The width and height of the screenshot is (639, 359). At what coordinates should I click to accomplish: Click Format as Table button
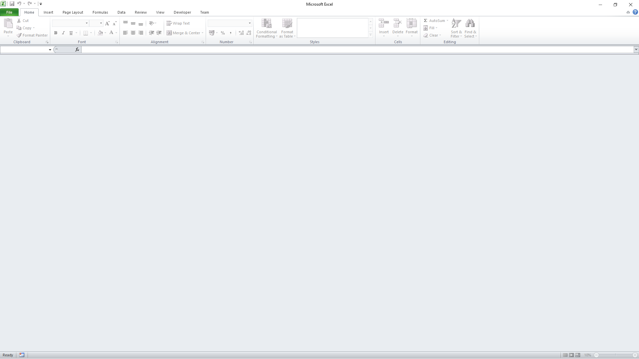pos(287,28)
